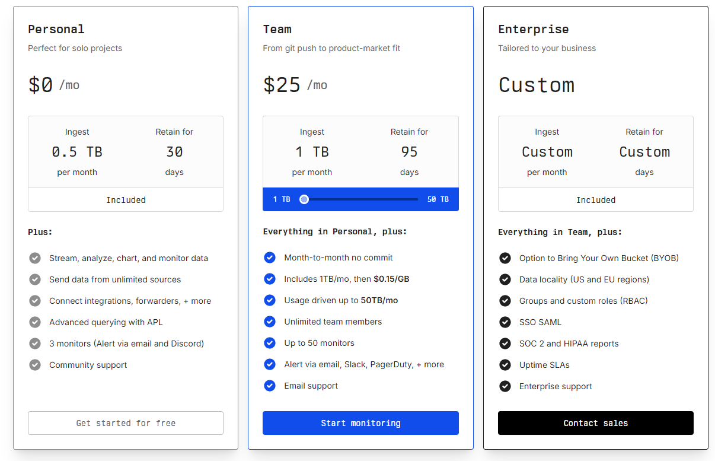The height and width of the screenshot is (461, 715).
Task: Select the 'Team' plan heading
Action: click(277, 29)
